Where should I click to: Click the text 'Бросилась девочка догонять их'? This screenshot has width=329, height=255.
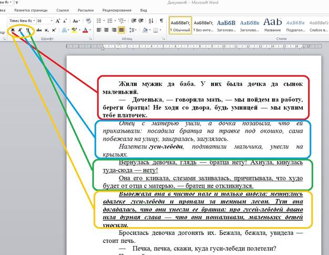[x=167, y=233]
